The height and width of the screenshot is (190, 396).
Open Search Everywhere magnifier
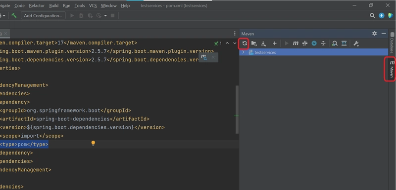tap(372, 16)
